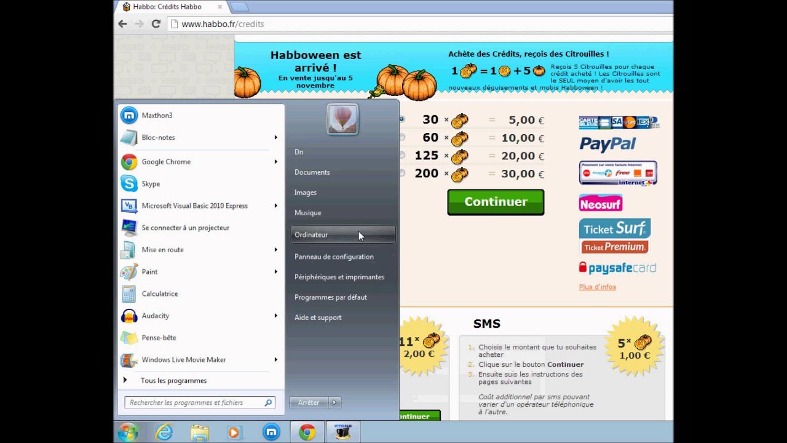Open Aide et support

click(x=342, y=317)
